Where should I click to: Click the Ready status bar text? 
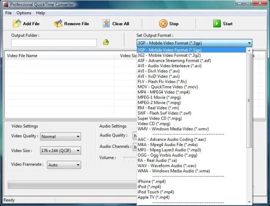[x=9, y=200]
